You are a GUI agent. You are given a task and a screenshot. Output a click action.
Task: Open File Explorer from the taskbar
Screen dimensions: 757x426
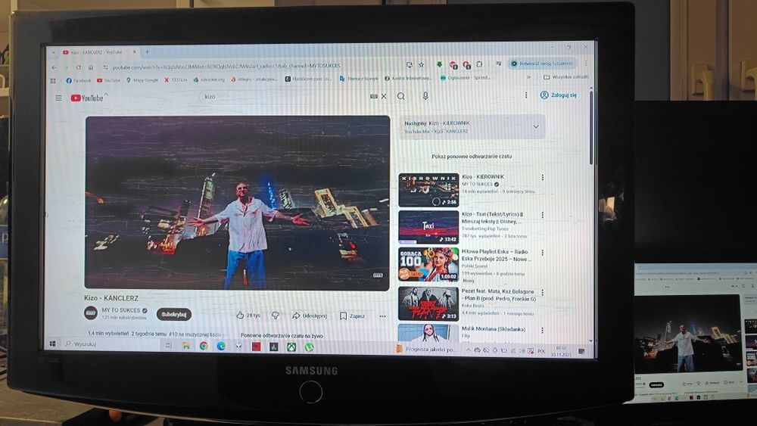tap(186, 346)
